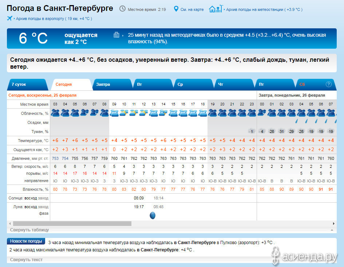This screenshot has height=267, width=344.
Task: Click the Местное время row label
Action: [x=34, y=104]
